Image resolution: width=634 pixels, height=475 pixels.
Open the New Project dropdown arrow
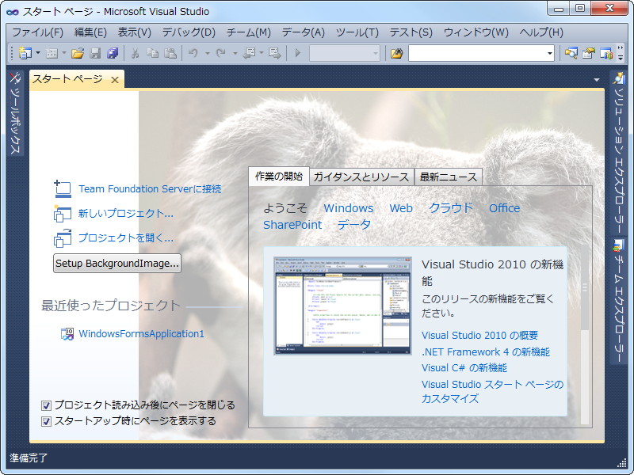[36, 54]
